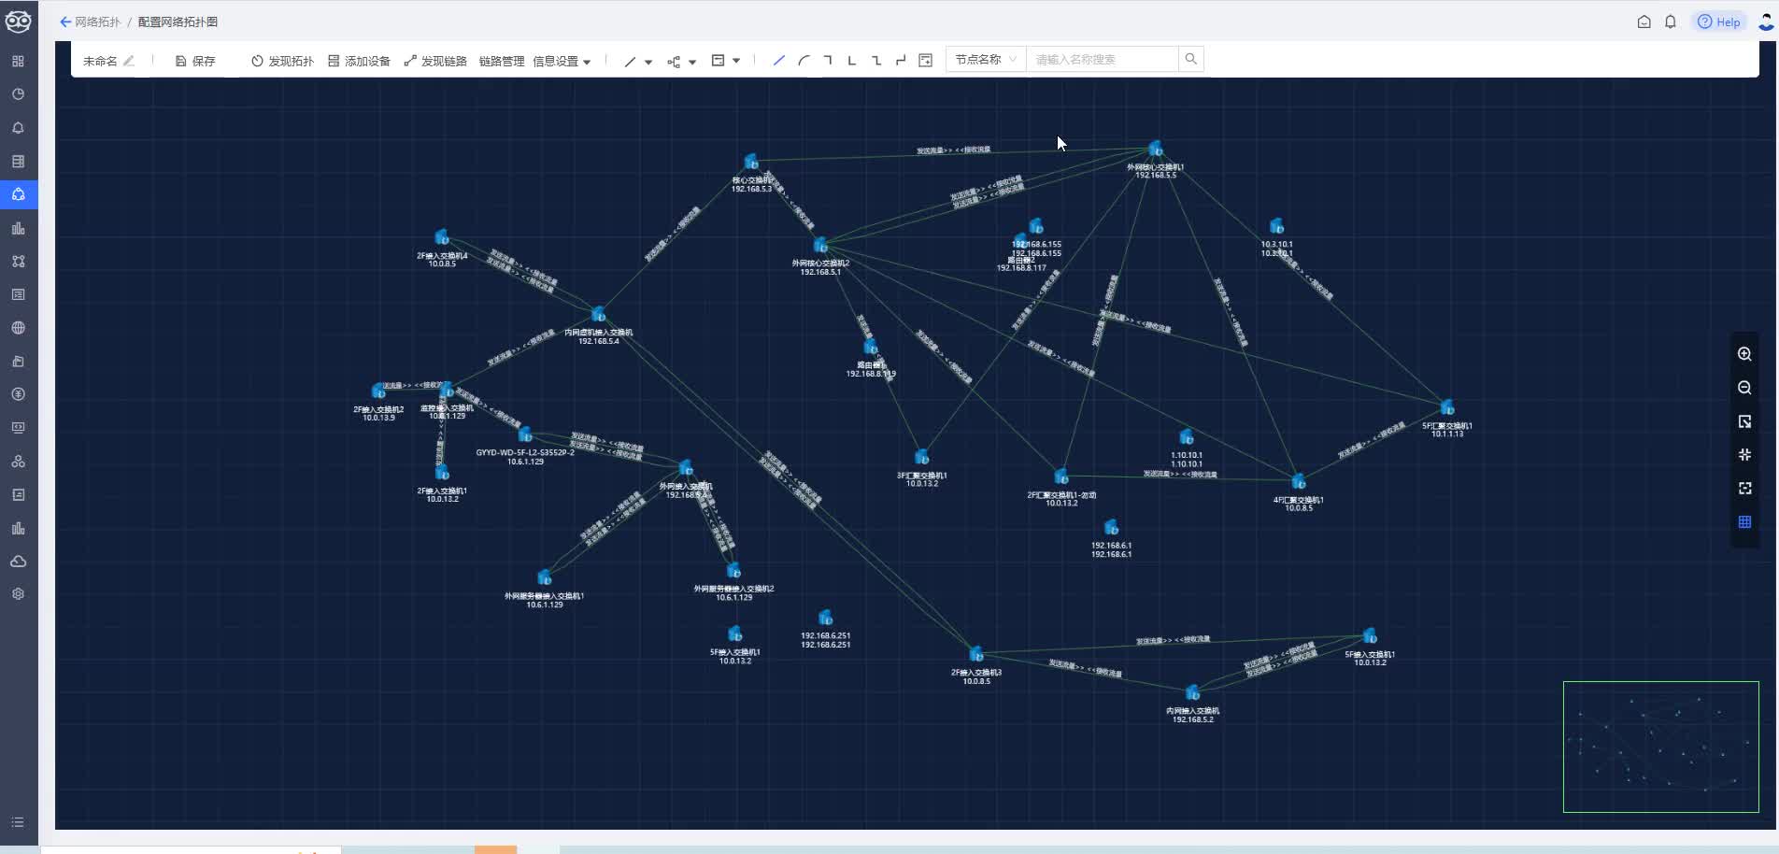Click the pencil icon to rename 未命名

pos(129,61)
